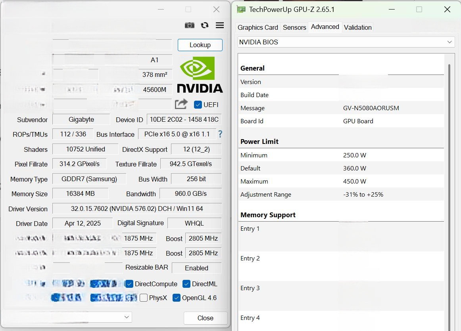
Task: Click the 16384 MB memory size value
Action: click(80, 193)
